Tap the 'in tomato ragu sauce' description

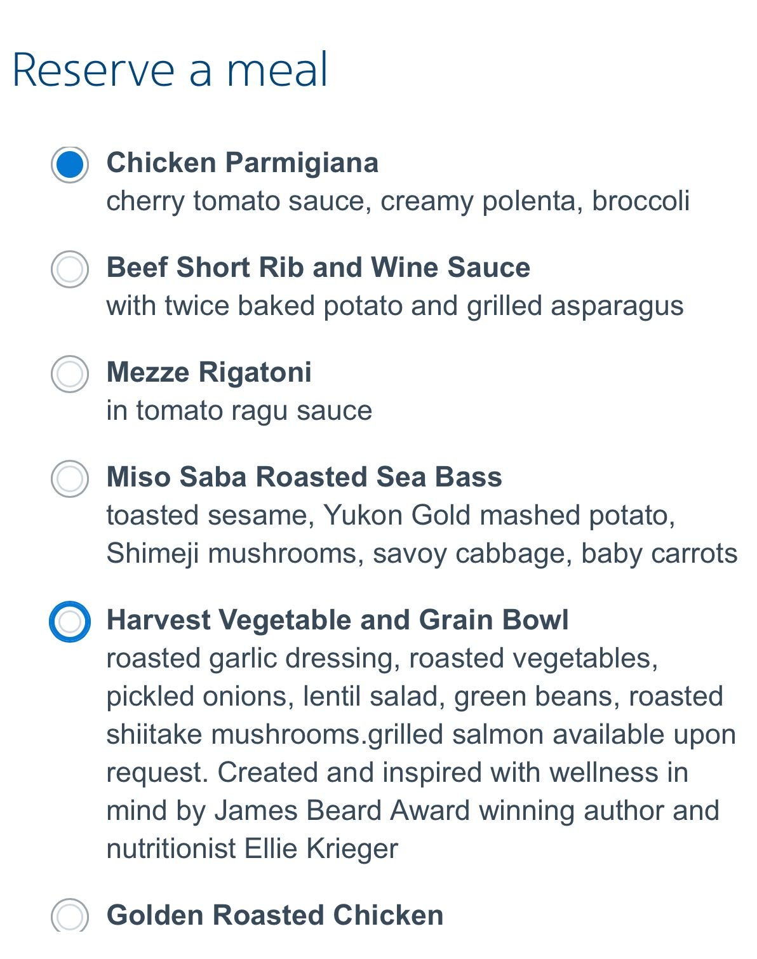[239, 411]
